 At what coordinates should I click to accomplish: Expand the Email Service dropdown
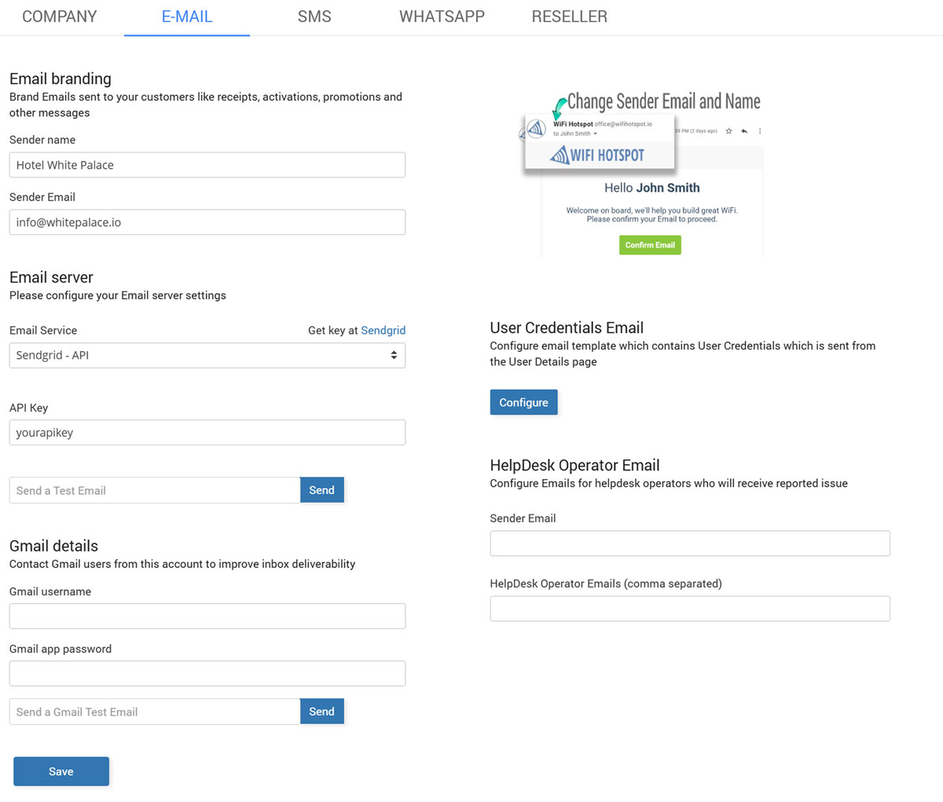point(207,355)
